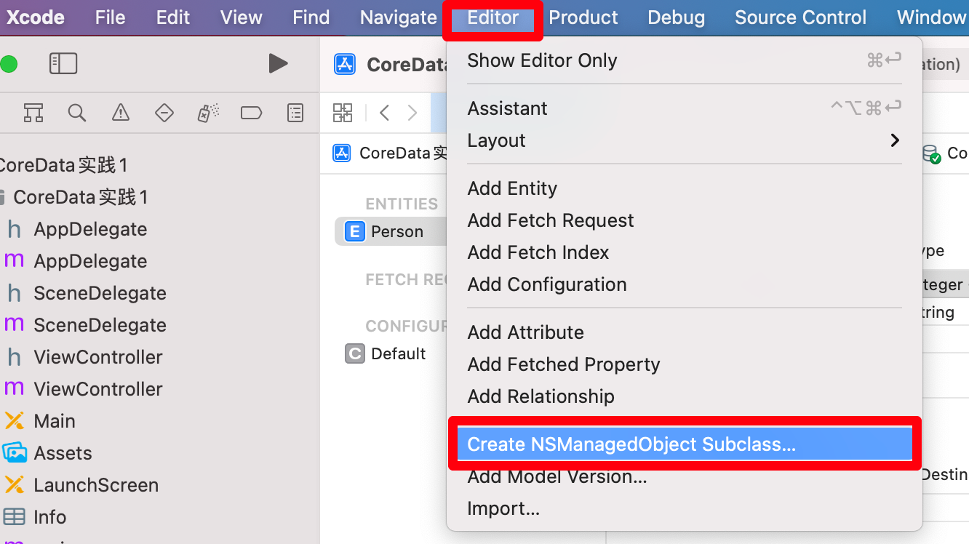Viewport: 969px width, 544px height.
Task: Click the CoreData icon in jump bar
Action: click(342, 153)
